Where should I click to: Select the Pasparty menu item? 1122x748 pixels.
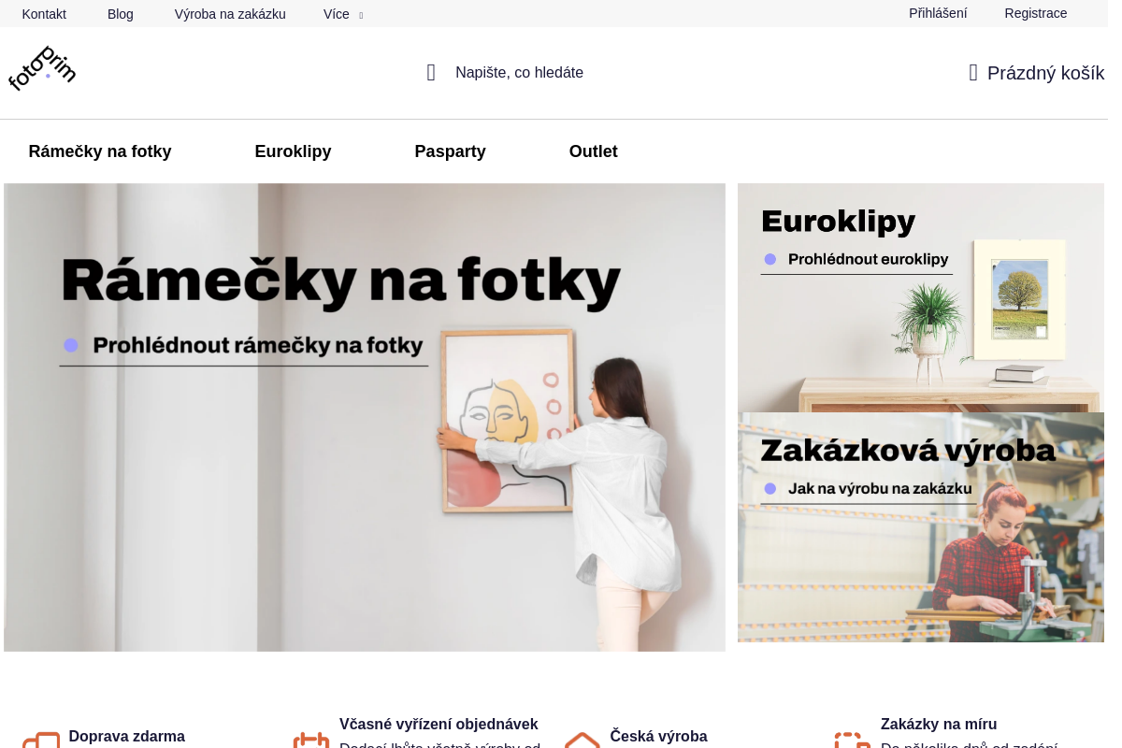pyautogui.click(x=451, y=151)
